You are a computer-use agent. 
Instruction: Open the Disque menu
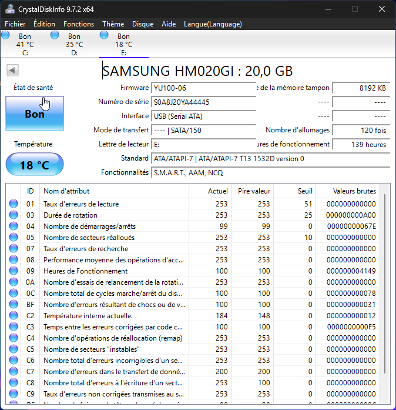coord(143,24)
